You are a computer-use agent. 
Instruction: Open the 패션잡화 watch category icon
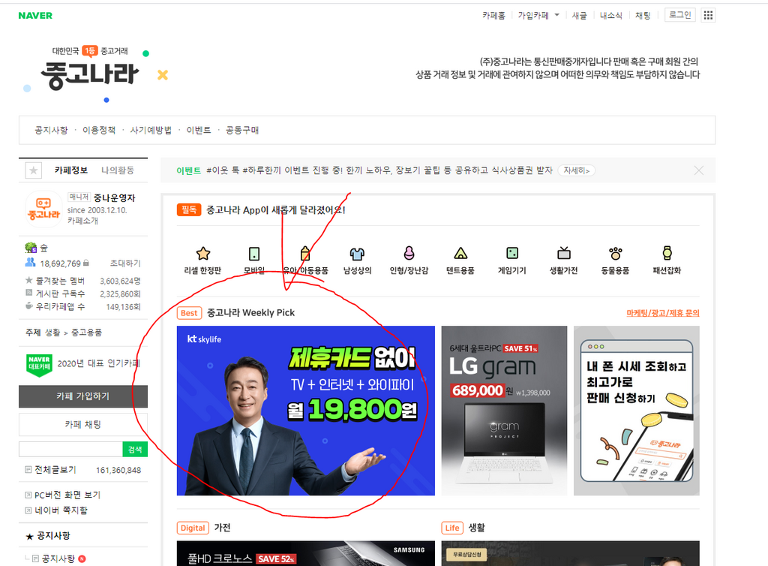667,253
